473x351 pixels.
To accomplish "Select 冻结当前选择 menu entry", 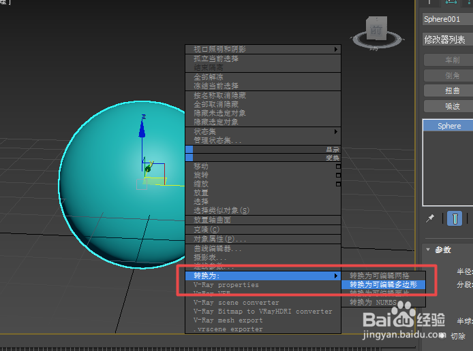I will pyautogui.click(x=263, y=86).
